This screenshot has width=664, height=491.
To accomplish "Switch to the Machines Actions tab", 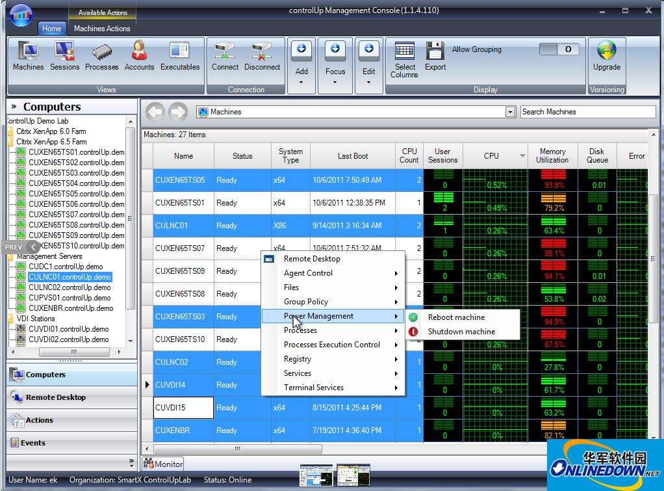I will point(101,29).
